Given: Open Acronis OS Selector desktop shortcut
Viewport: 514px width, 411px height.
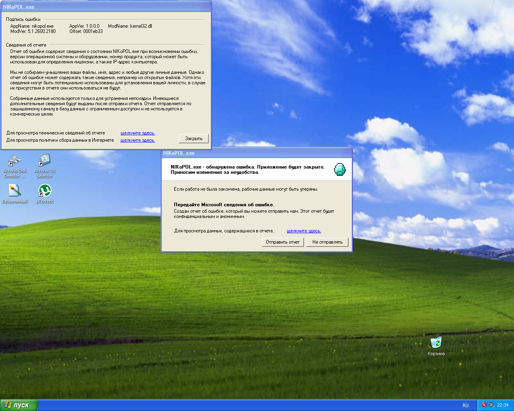Looking at the screenshot, I should [45, 166].
